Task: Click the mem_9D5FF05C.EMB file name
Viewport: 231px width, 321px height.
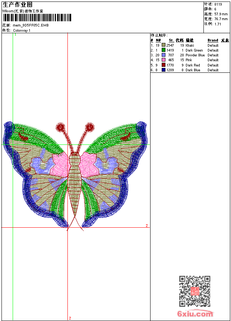Action: click(x=31, y=25)
